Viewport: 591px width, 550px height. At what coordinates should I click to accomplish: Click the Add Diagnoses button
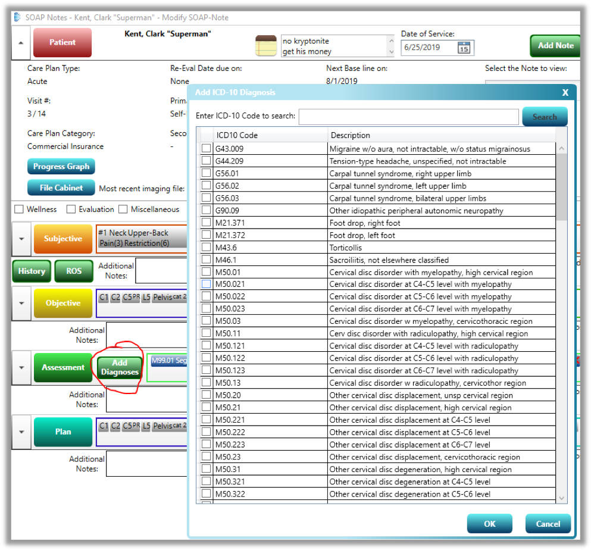tap(120, 367)
